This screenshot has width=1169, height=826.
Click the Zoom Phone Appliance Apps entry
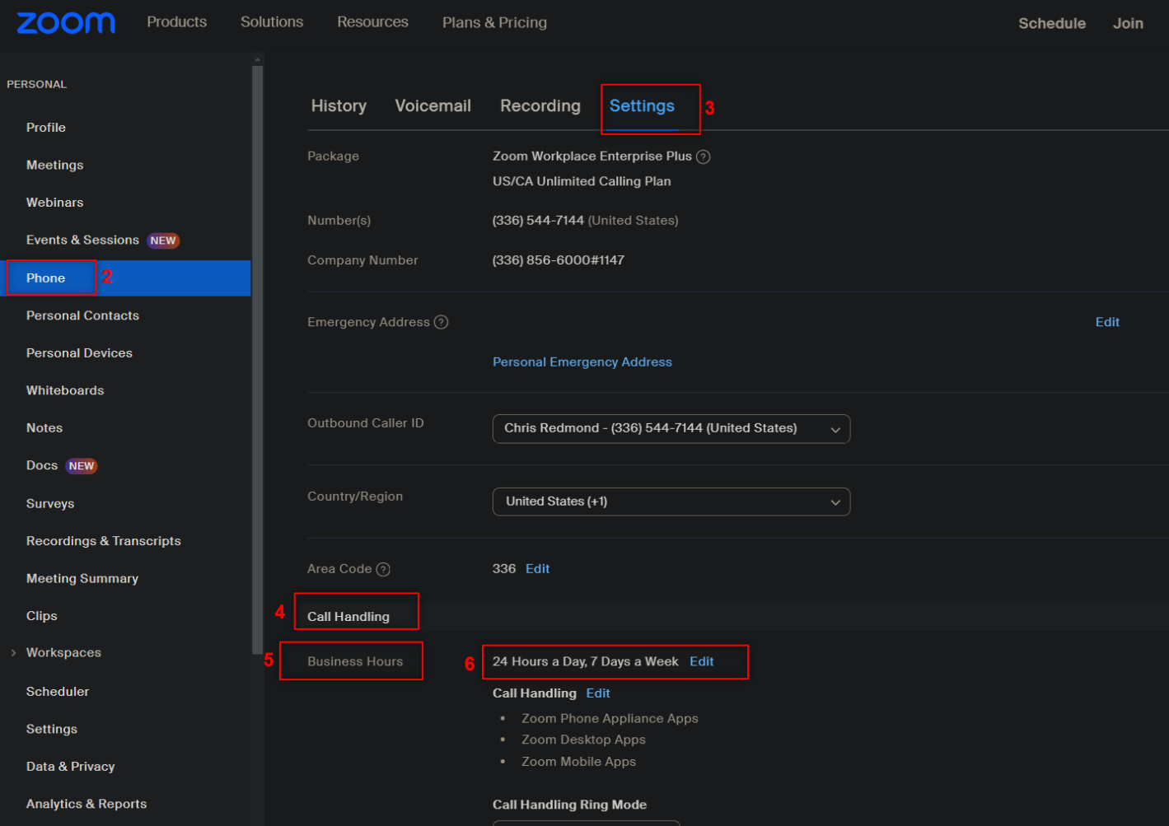click(x=610, y=719)
